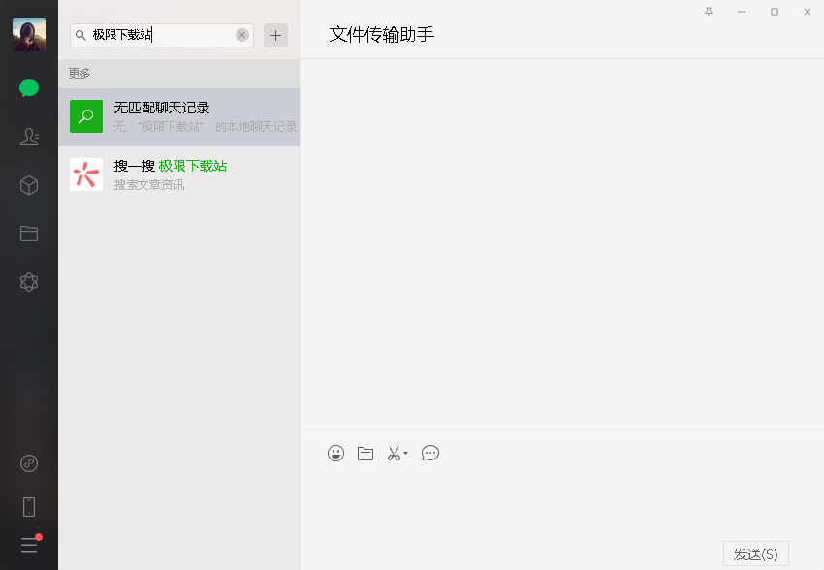Screen dimensions: 824x570
Task: Open the Contacts sidebar icon
Action: 29,137
